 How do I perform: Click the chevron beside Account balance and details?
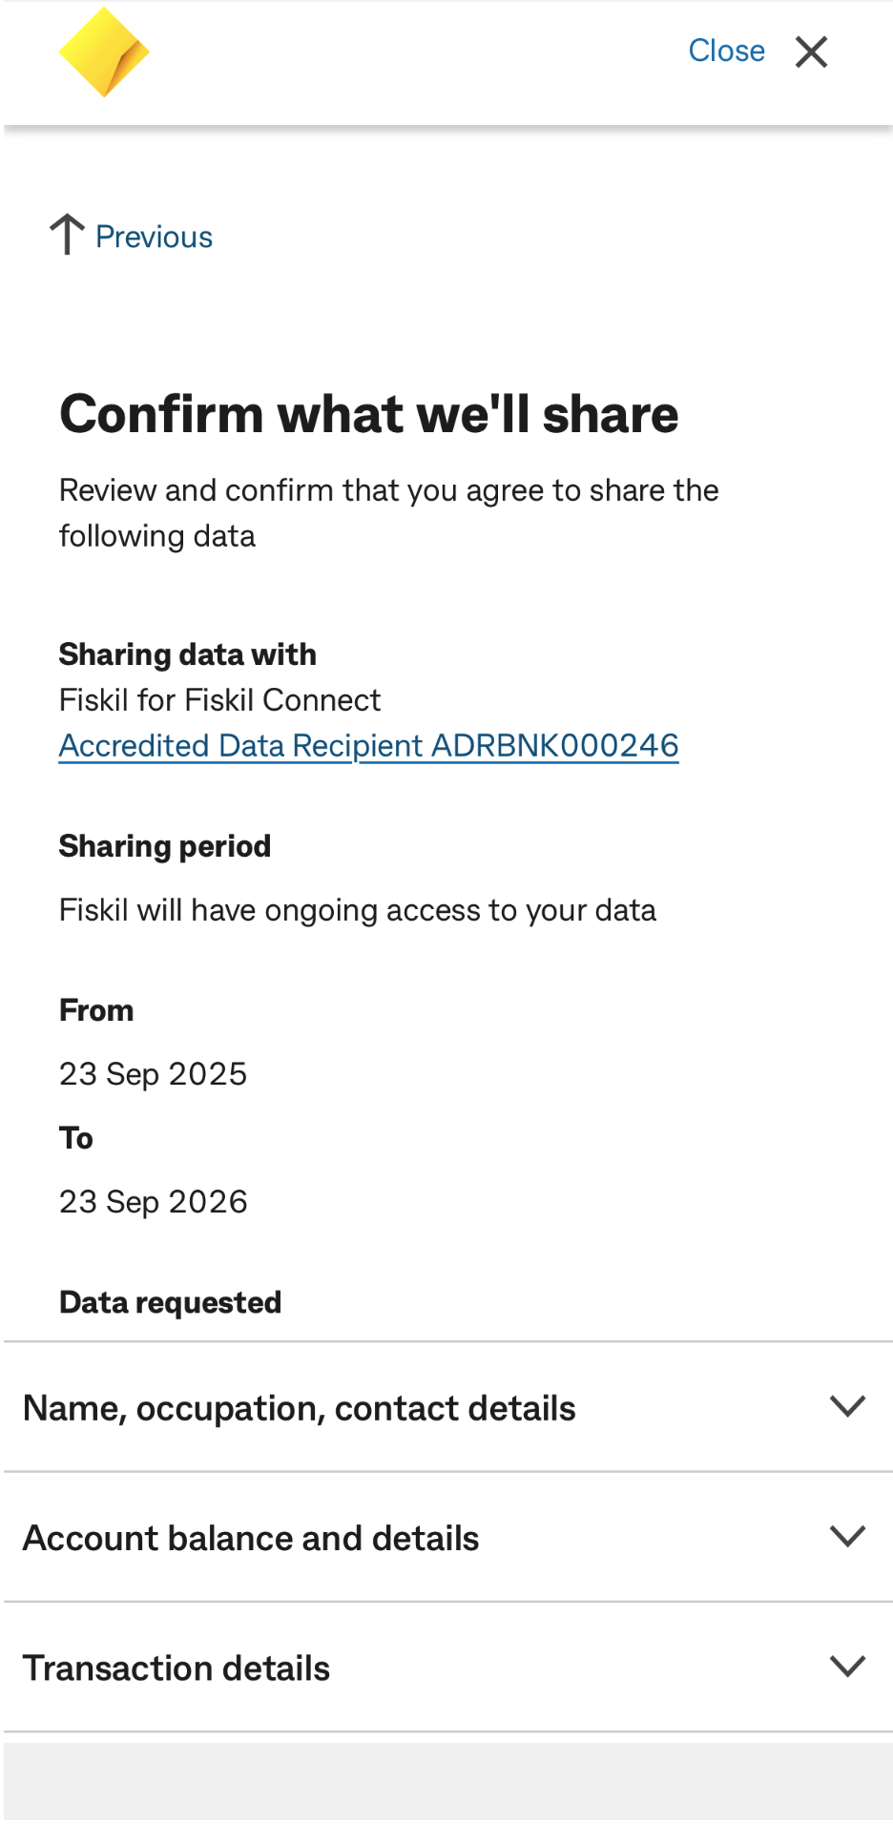point(847,1536)
